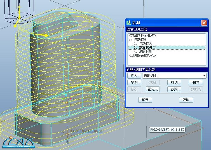This screenshot has width=211, height=150.
Task: Click the 定制 dialog title bar icon
Action: 129,23
